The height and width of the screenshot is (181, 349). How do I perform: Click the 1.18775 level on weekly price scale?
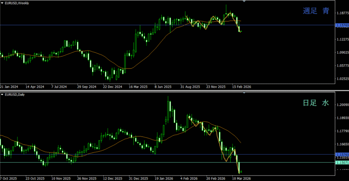click(x=342, y=13)
